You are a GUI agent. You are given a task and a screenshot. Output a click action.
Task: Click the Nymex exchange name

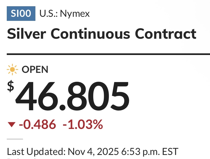click(75, 14)
